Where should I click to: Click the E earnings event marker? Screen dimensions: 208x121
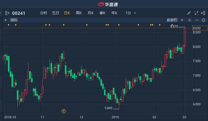(64, 111)
